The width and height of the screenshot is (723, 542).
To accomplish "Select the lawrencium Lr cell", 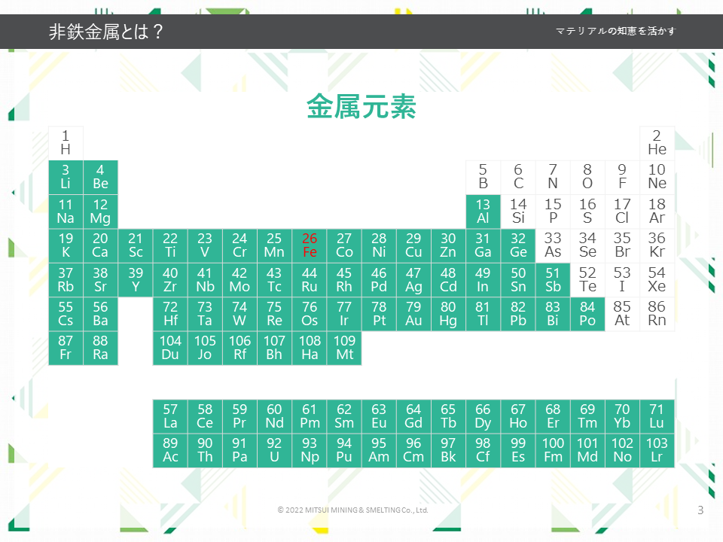I will click(657, 450).
